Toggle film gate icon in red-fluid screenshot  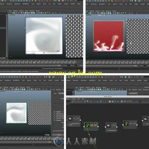coord(100,13)
